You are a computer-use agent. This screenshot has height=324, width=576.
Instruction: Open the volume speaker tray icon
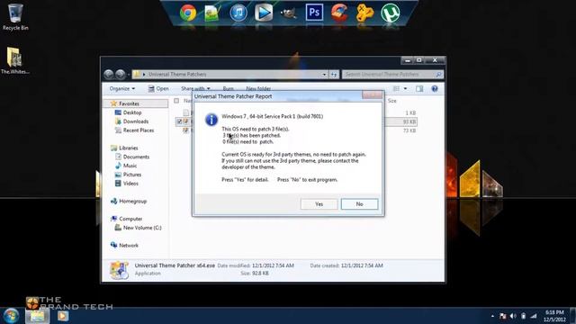click(x=513, y=316)
